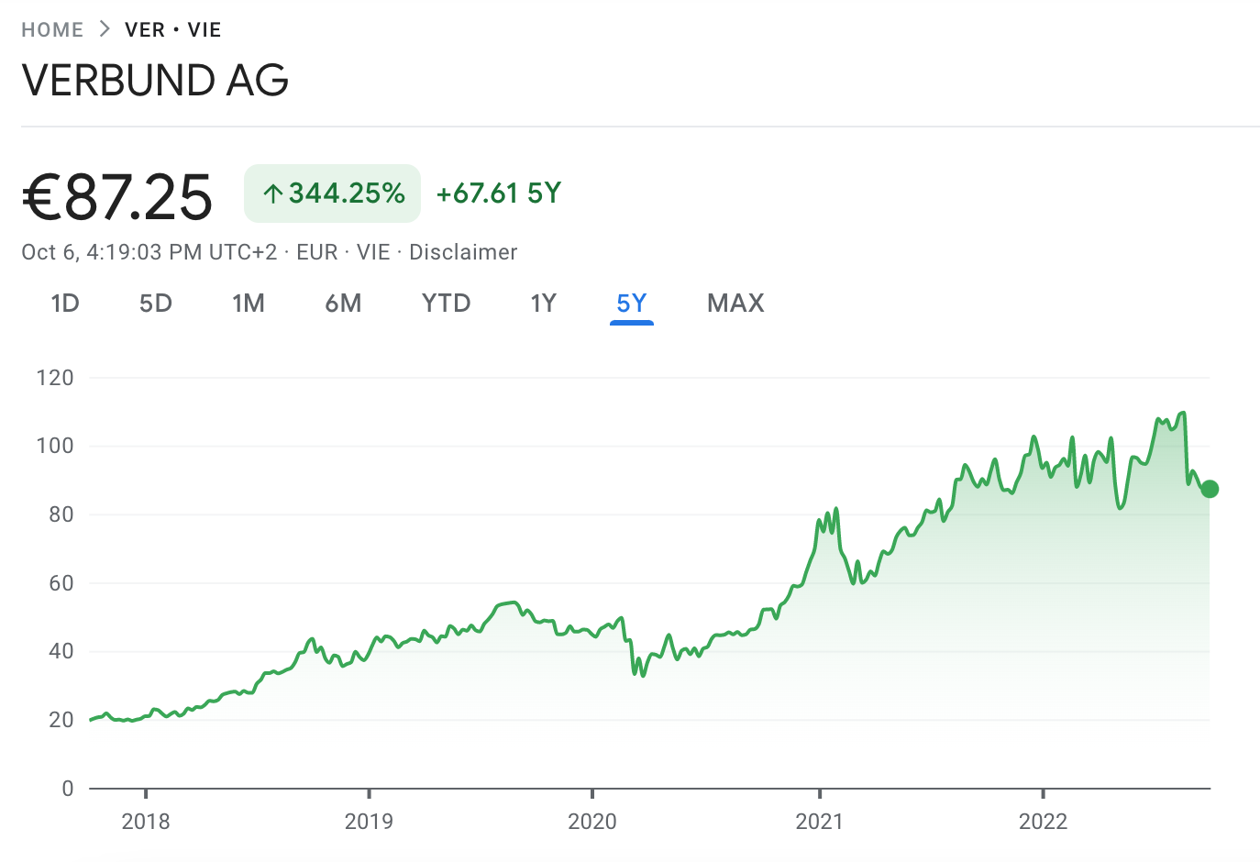Open the Disclaimer link
The width and height of the screenshot is (1260, 862).
point(463,251)
